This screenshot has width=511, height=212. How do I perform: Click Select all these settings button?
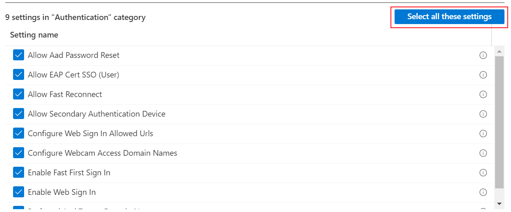point(449,17)
